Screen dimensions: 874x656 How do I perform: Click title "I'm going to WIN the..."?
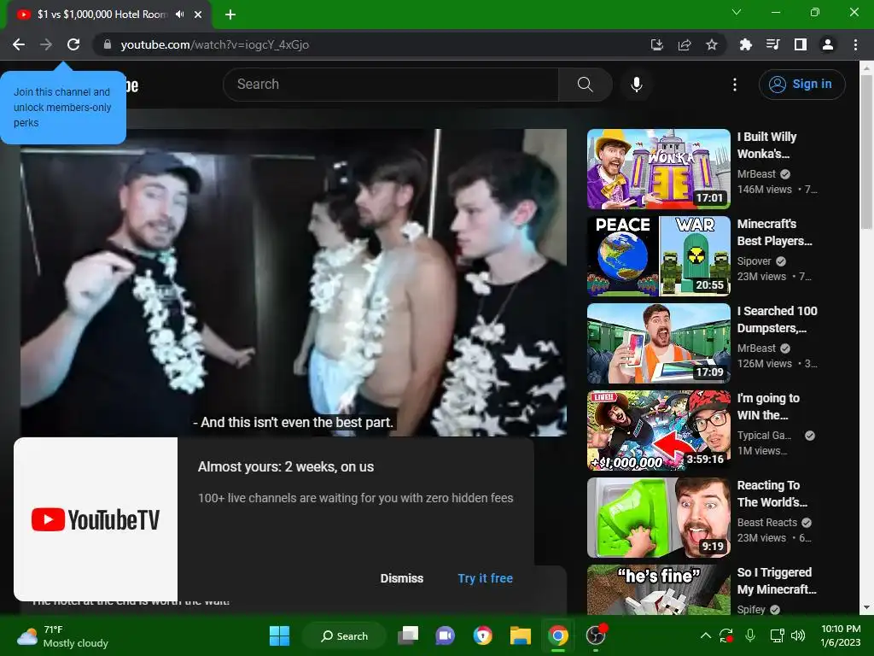click(x=768, y=406)
